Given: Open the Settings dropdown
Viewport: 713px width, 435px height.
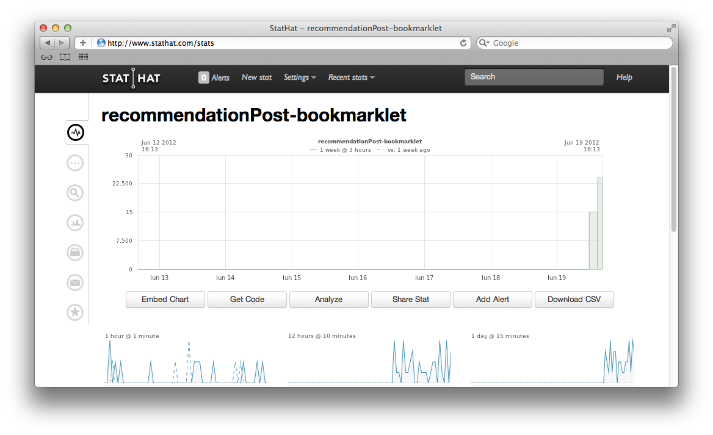Looking at the screenshot, I should pyautogui.click(x=299, y=77).
